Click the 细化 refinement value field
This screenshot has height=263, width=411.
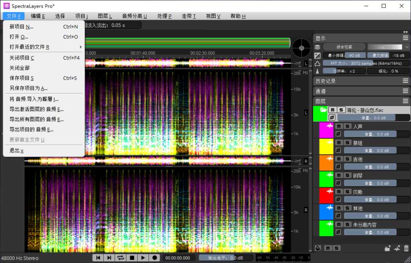pyautogui.click(x=388, y=71)
